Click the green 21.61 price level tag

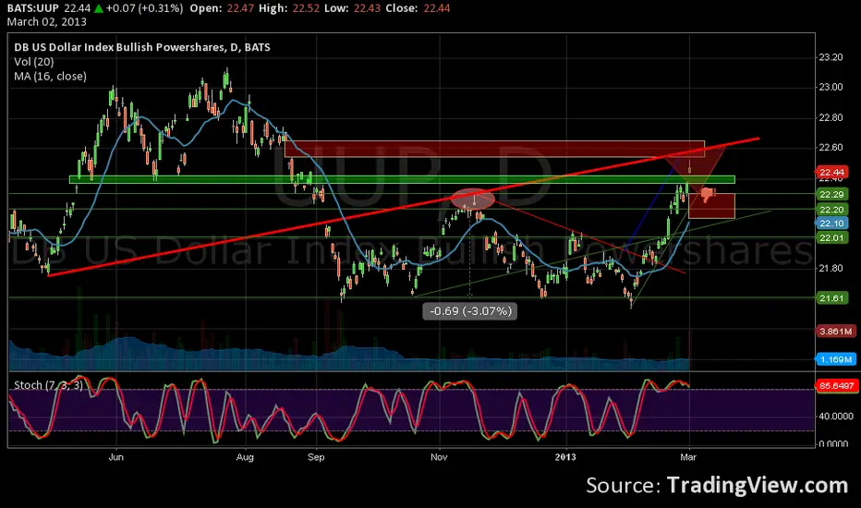[831, 298]
